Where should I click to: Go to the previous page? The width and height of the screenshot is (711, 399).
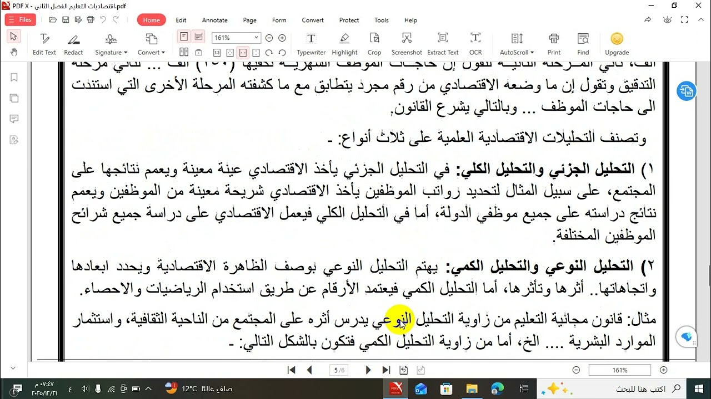pyautogui.click(x=309, y=370)
